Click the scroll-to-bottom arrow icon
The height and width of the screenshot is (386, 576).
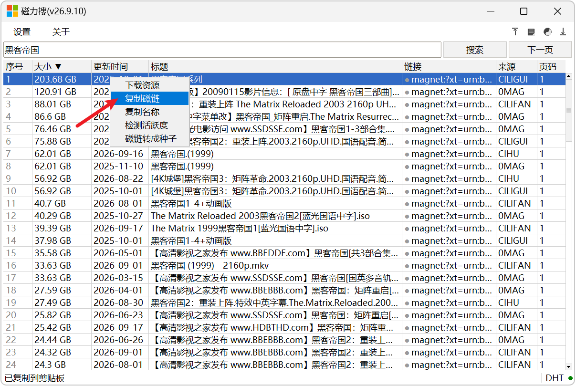(563, 32)
